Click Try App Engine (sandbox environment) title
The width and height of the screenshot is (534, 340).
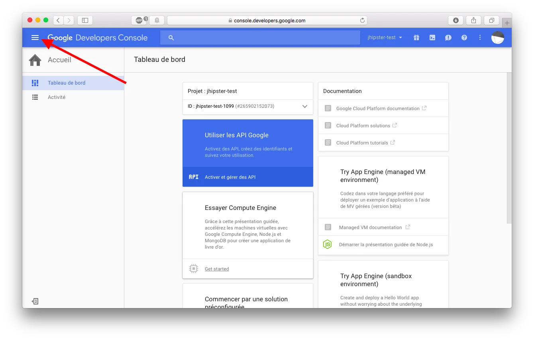click(x=376, y=280)
